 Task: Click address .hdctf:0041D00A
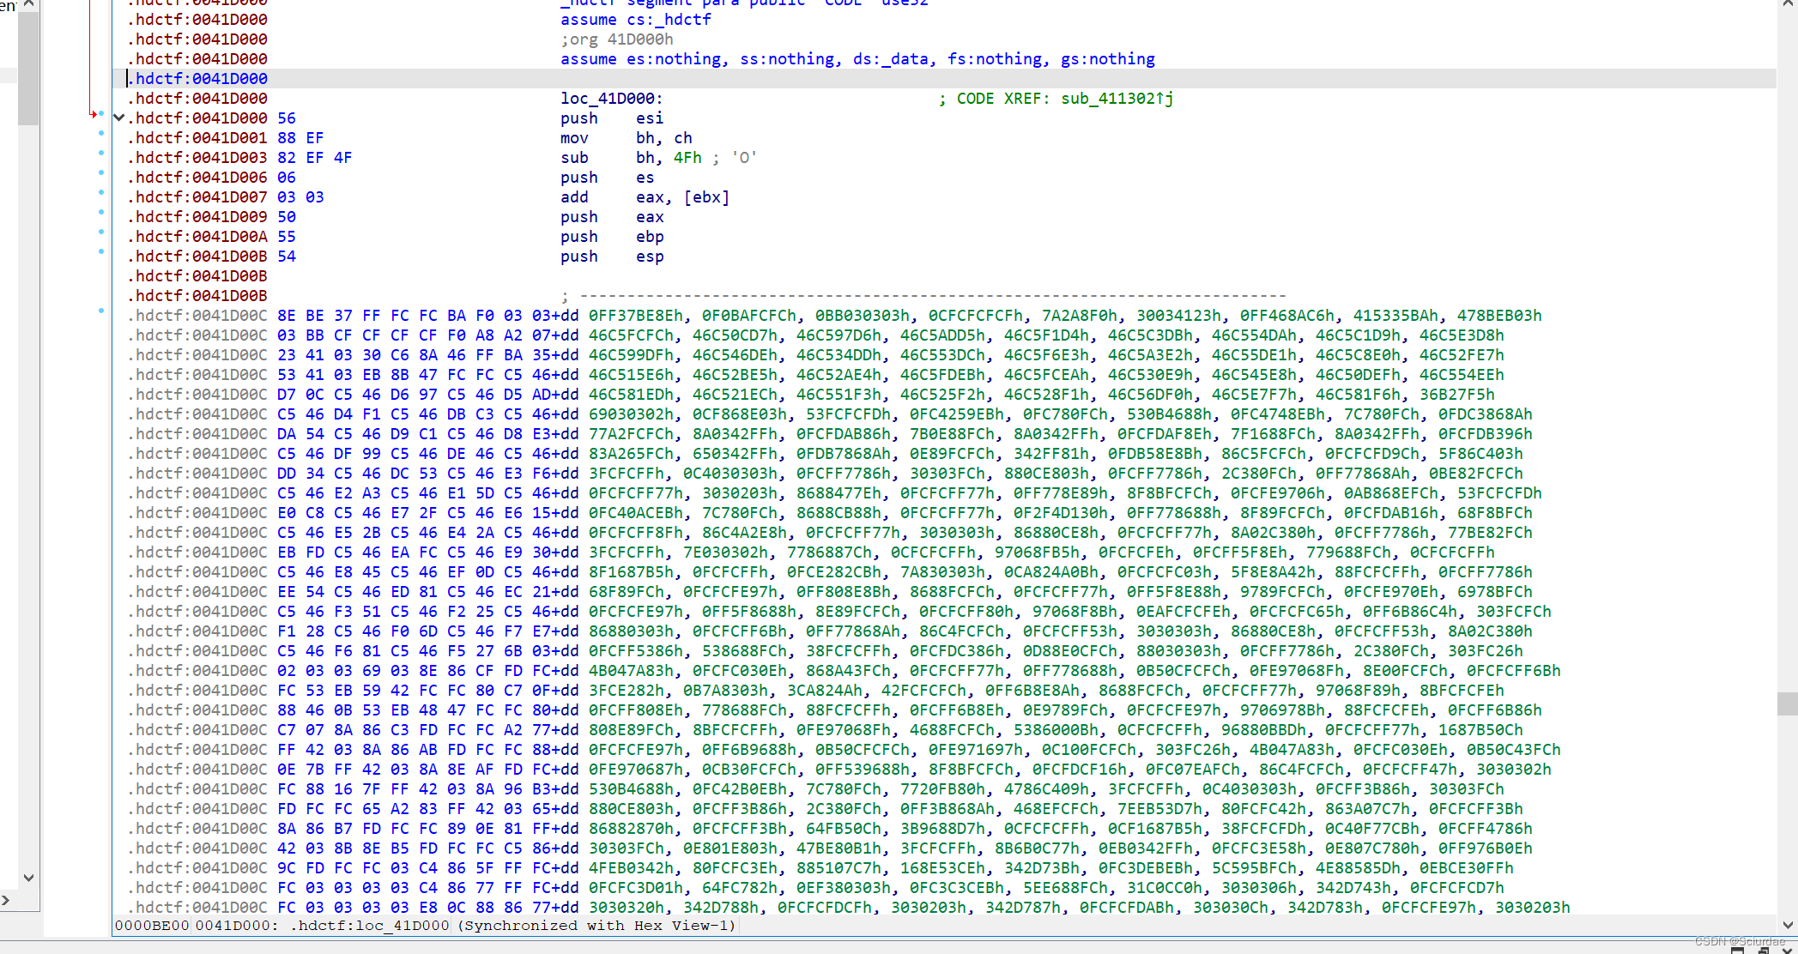pyautogui.click(x=198, y=237)
